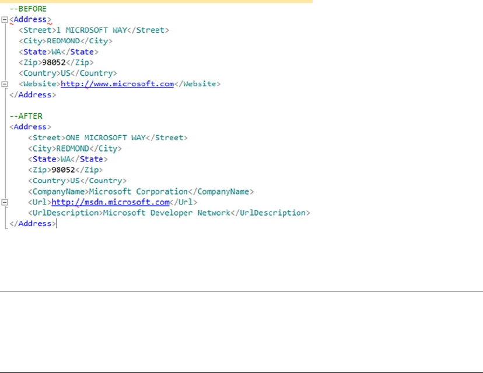Click the --BEFORE comment text
Viewport: 483px width, 373px height.
coord(28,9)
